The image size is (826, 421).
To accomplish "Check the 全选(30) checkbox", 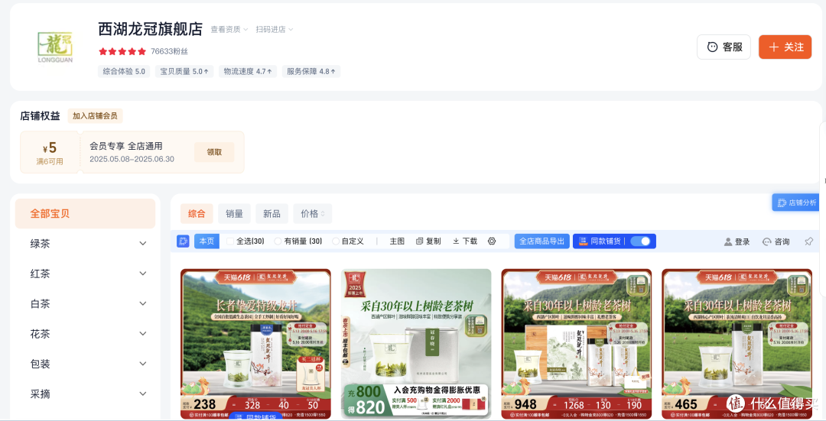I will 230,241.
